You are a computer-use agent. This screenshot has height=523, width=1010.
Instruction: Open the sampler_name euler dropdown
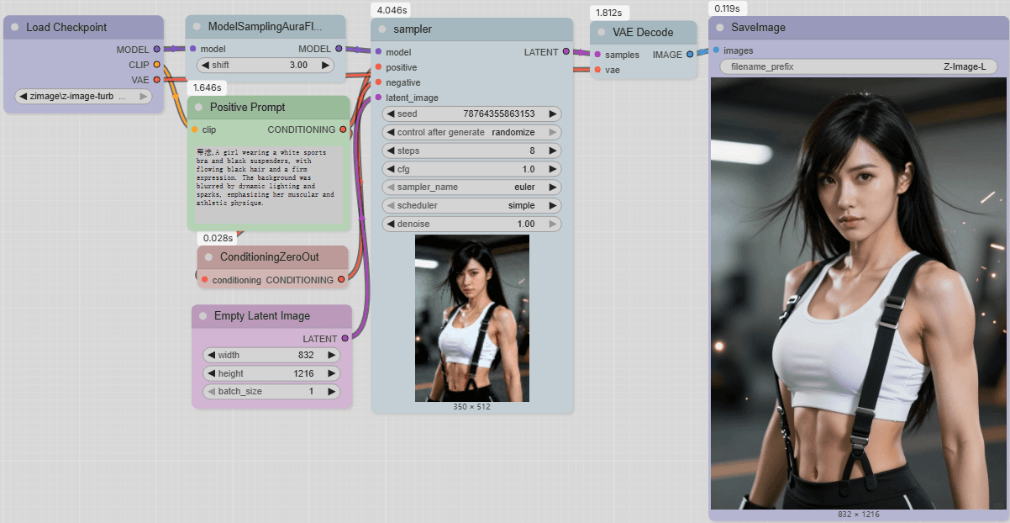[471, 188]
